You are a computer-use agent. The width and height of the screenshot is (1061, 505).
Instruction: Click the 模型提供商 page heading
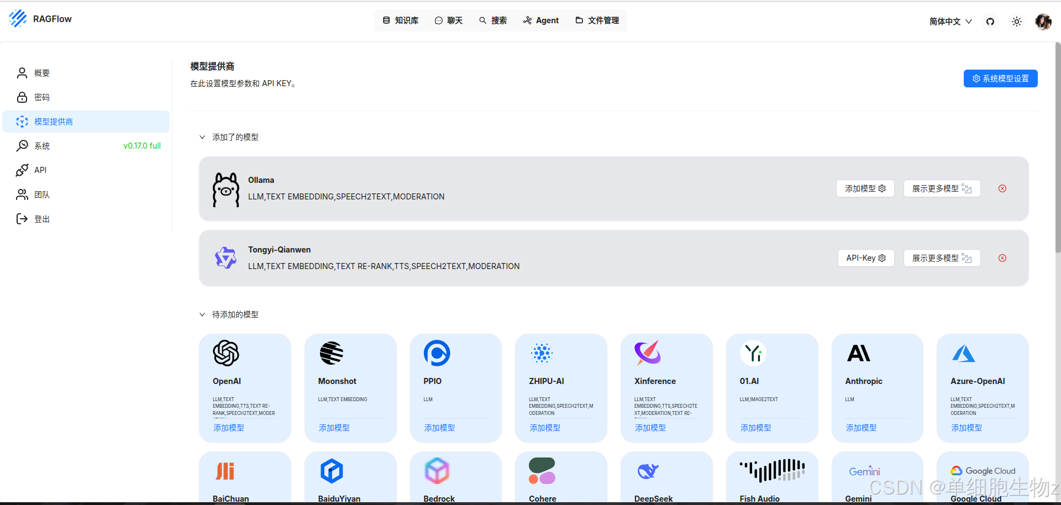click(x=212, y=66)
